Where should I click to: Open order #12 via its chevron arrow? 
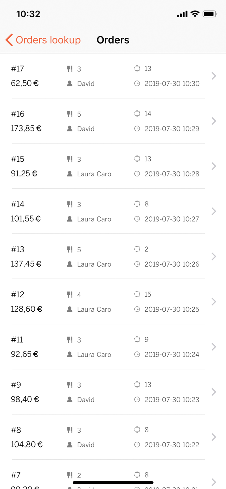click(x=214, y=302)
